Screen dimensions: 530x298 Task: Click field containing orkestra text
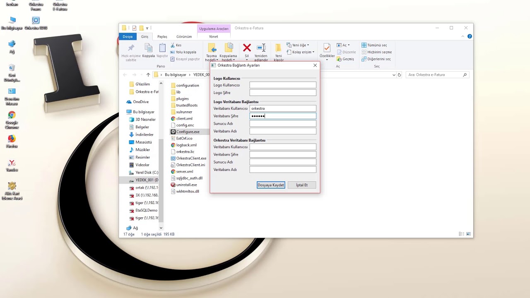pos(283,108)
